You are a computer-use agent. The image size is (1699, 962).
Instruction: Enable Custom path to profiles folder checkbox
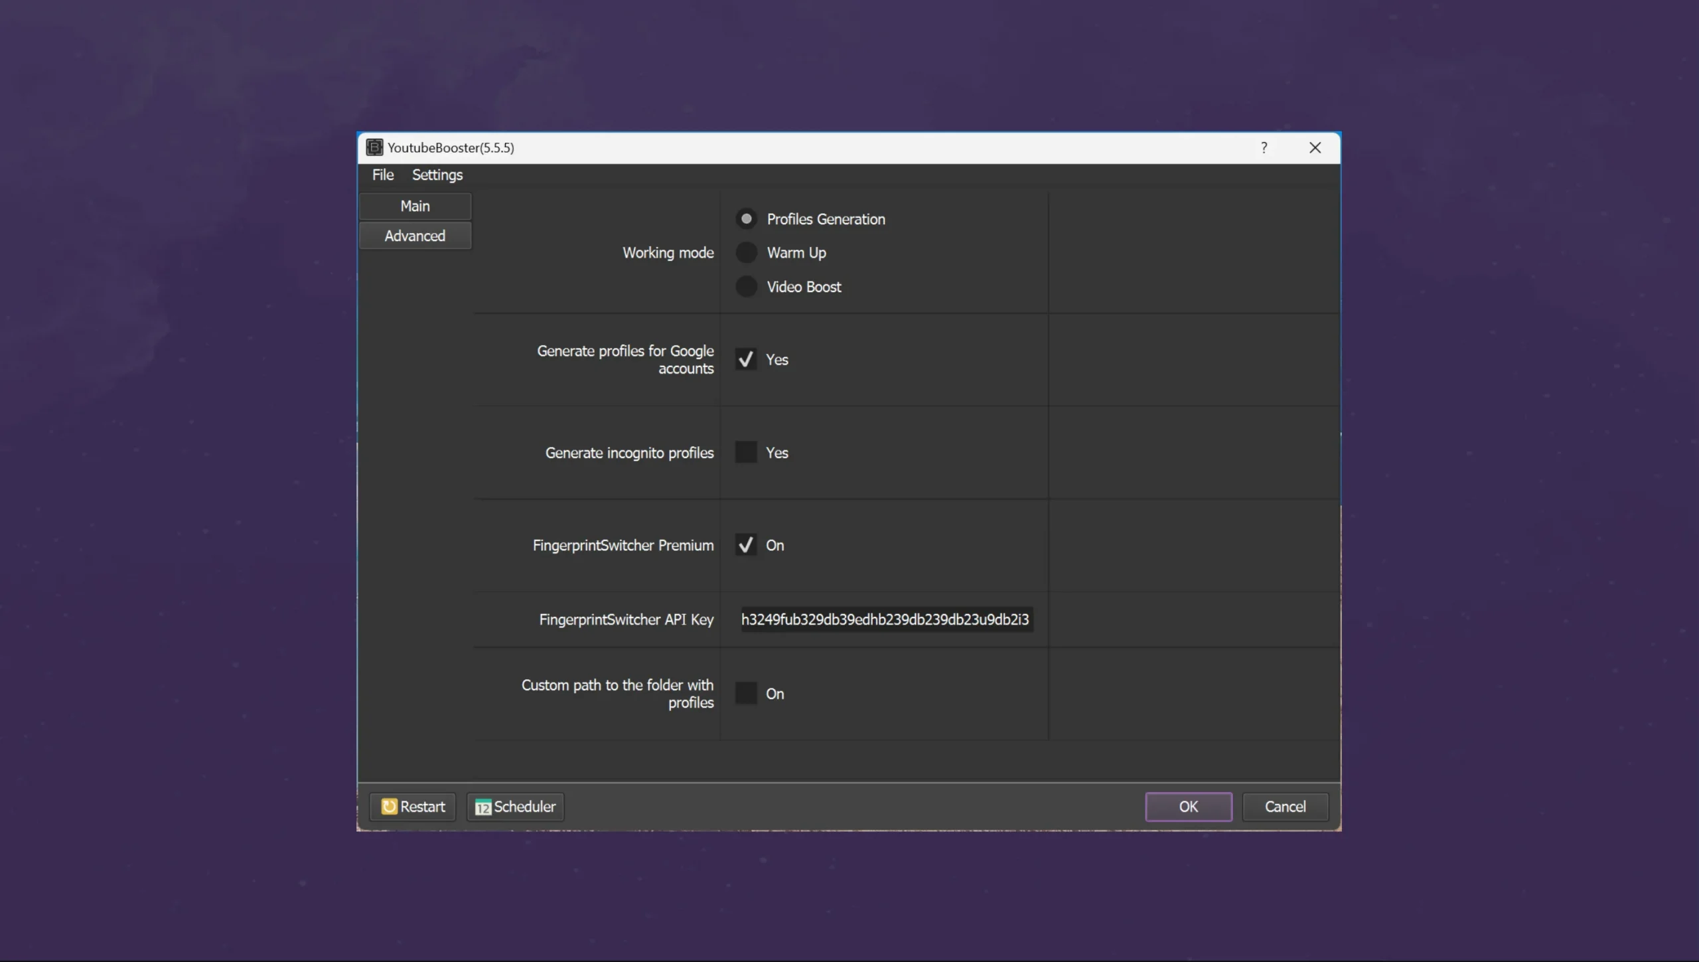745,693
